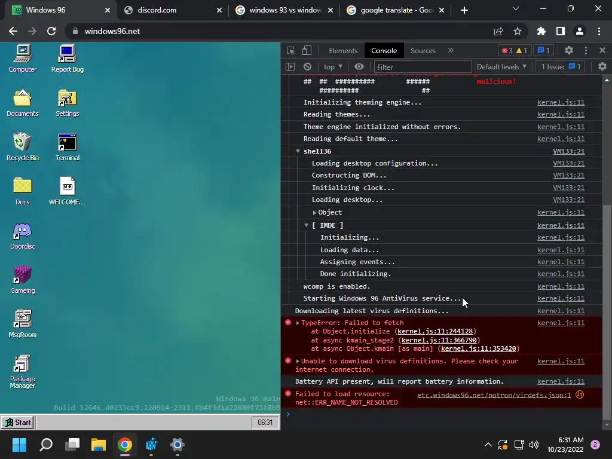This screenshot has height=459, width=612.
Task: Click the console Filter input field
Action: tap(423, 67)
